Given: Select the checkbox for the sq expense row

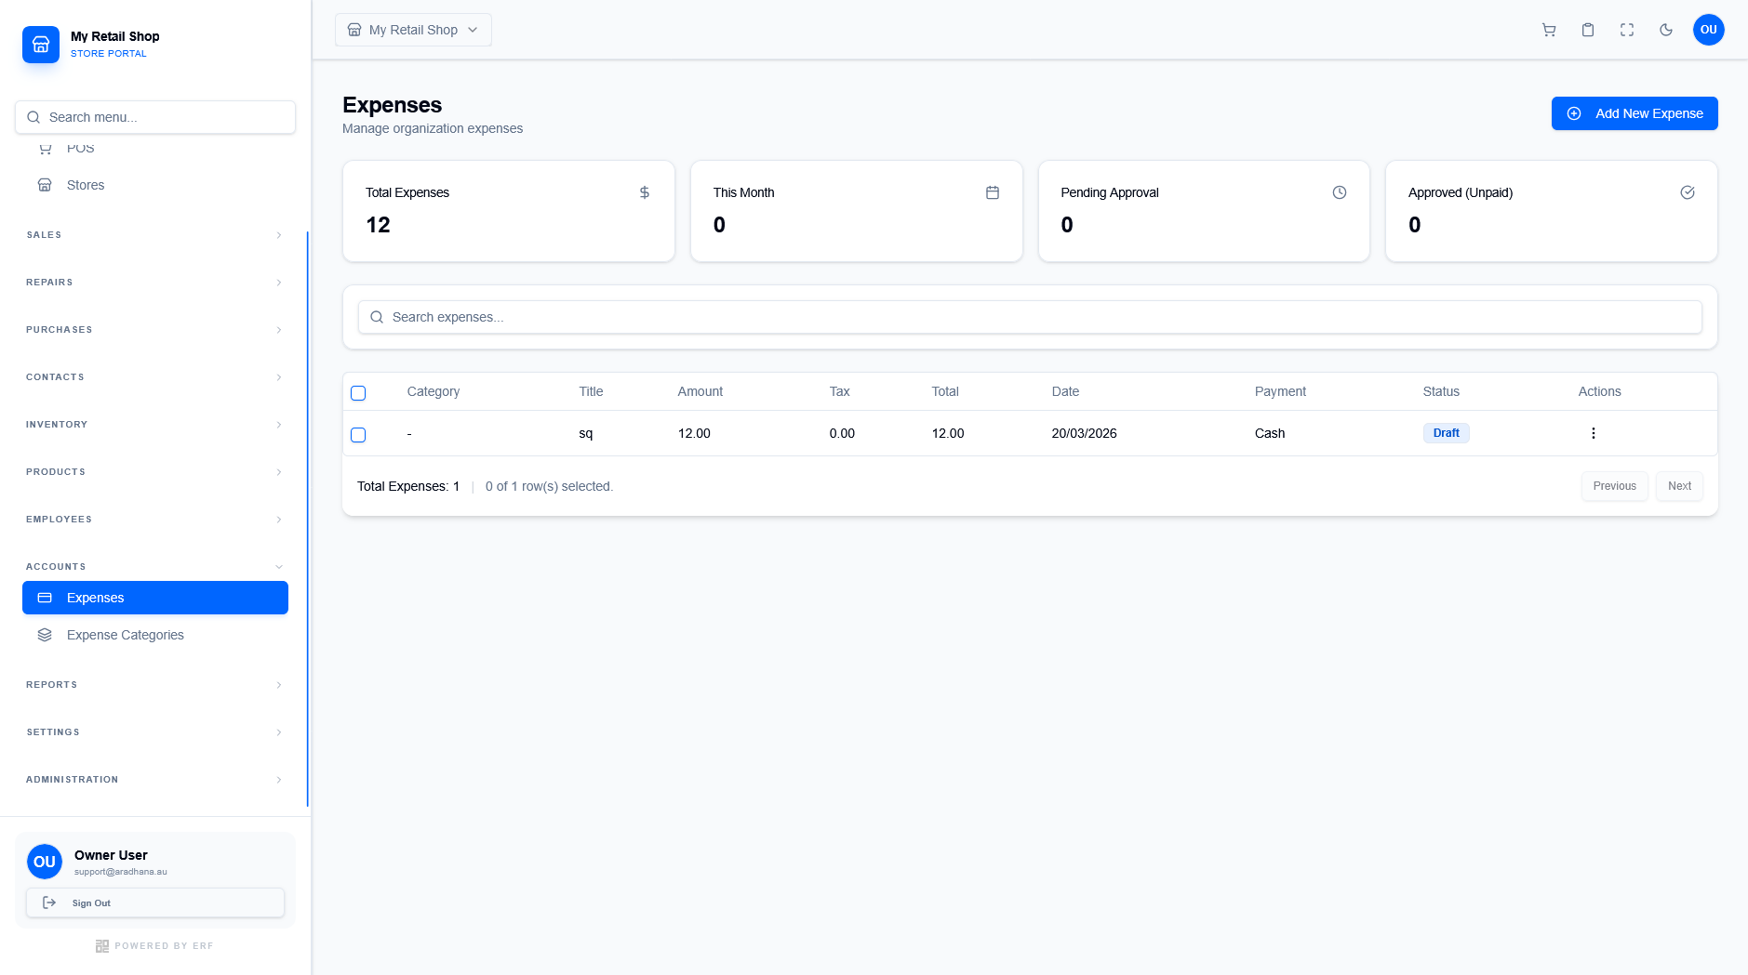Looking at the screenshot, I should (x=358, y=434).
